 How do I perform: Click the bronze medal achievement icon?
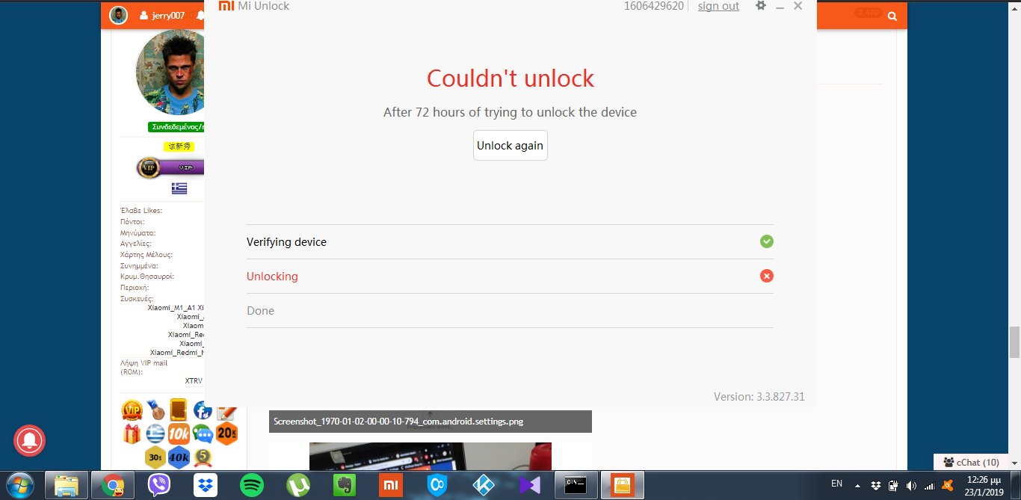(155, 410)
